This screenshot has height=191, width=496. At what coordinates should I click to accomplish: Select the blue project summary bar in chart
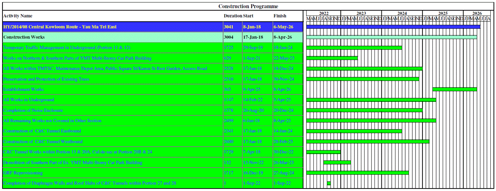393,27
